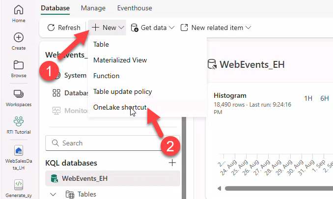333x199 pixels.
Task: Collapse the Tables tree node
Action: (x=54, y=194)
